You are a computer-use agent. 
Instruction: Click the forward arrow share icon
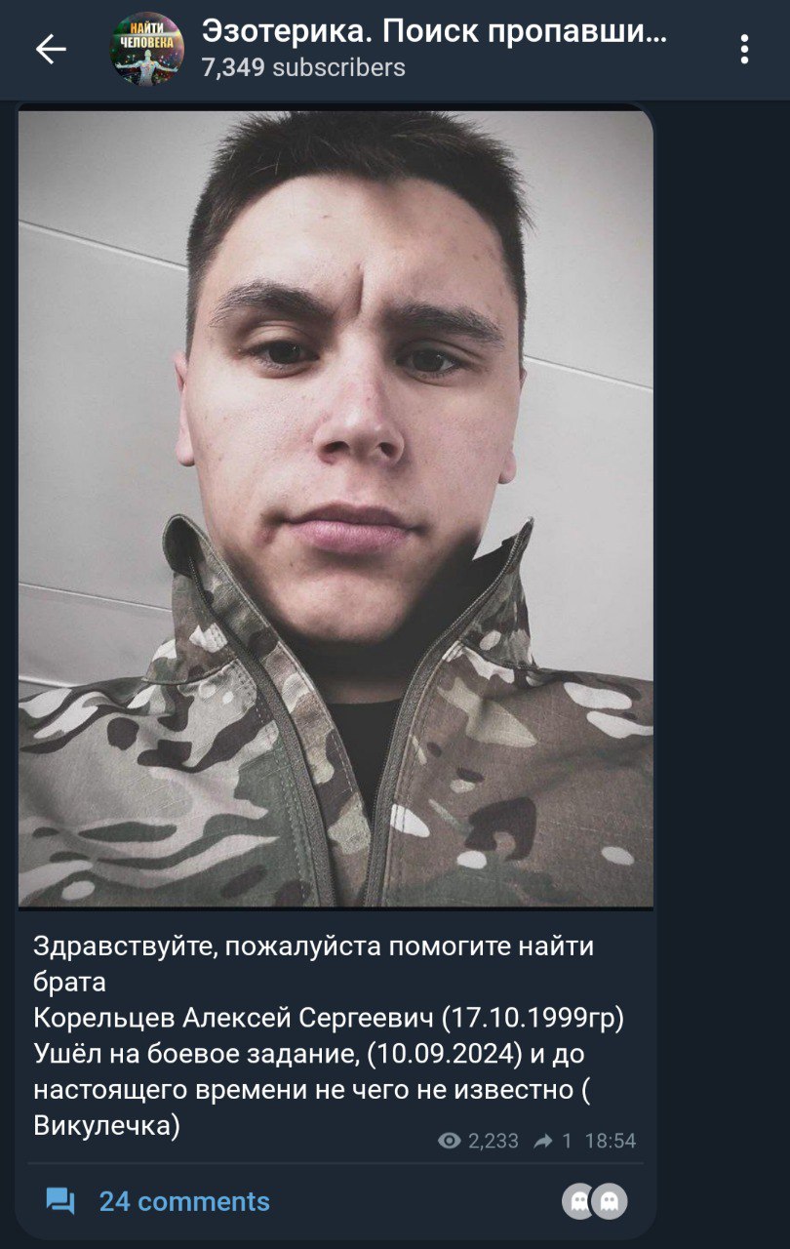(x=543, y=1141)
